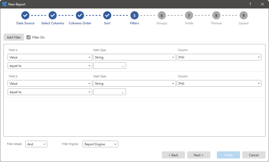Expand first filter's Data Type dropdown
This screenshot has height=162, width=269.
(x=134, y=57)
